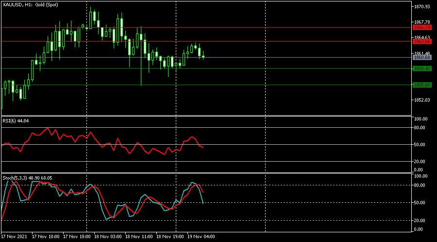
Task: Select the green 1855.08 horizontal support line
Action: (206, 85)
